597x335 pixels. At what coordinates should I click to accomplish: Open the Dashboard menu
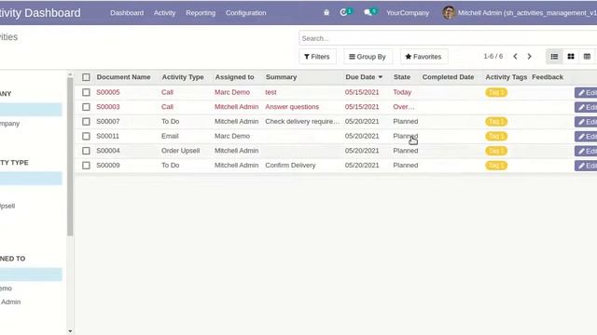[x=127, y=12]
